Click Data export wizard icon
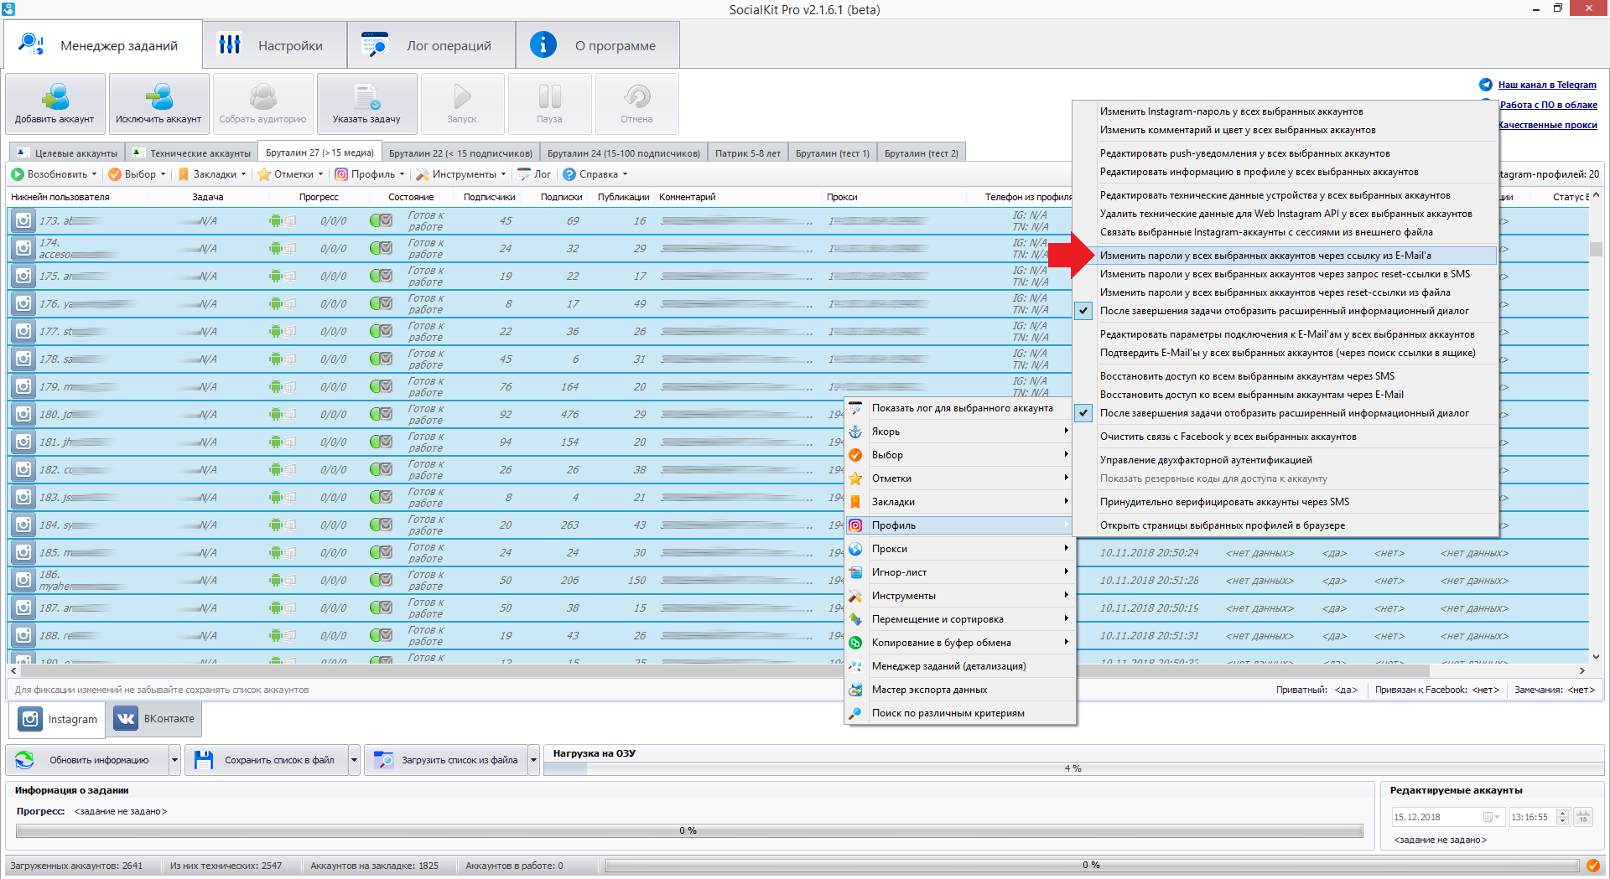The image size is (1610, 879). (855, 690)
